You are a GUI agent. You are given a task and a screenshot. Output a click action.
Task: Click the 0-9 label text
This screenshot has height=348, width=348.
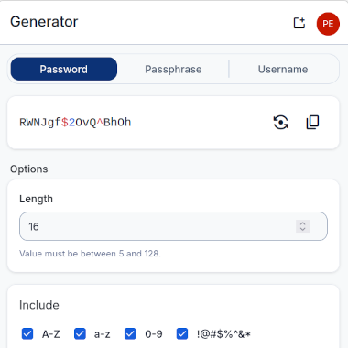(x=154, y=334)
